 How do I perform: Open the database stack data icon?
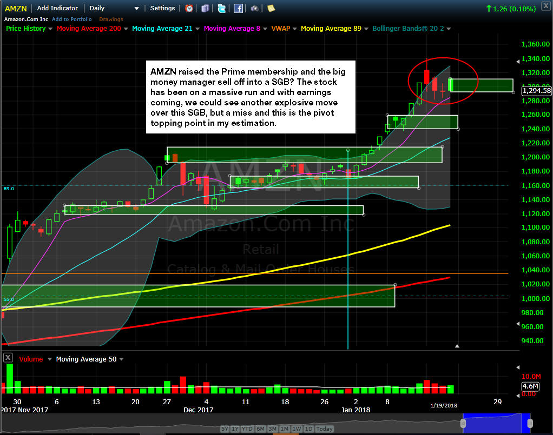tap(205, 9)
